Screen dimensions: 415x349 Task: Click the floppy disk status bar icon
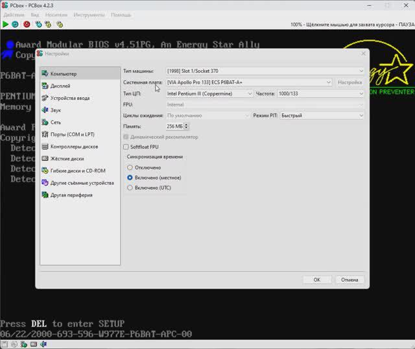tap(5, 344)
